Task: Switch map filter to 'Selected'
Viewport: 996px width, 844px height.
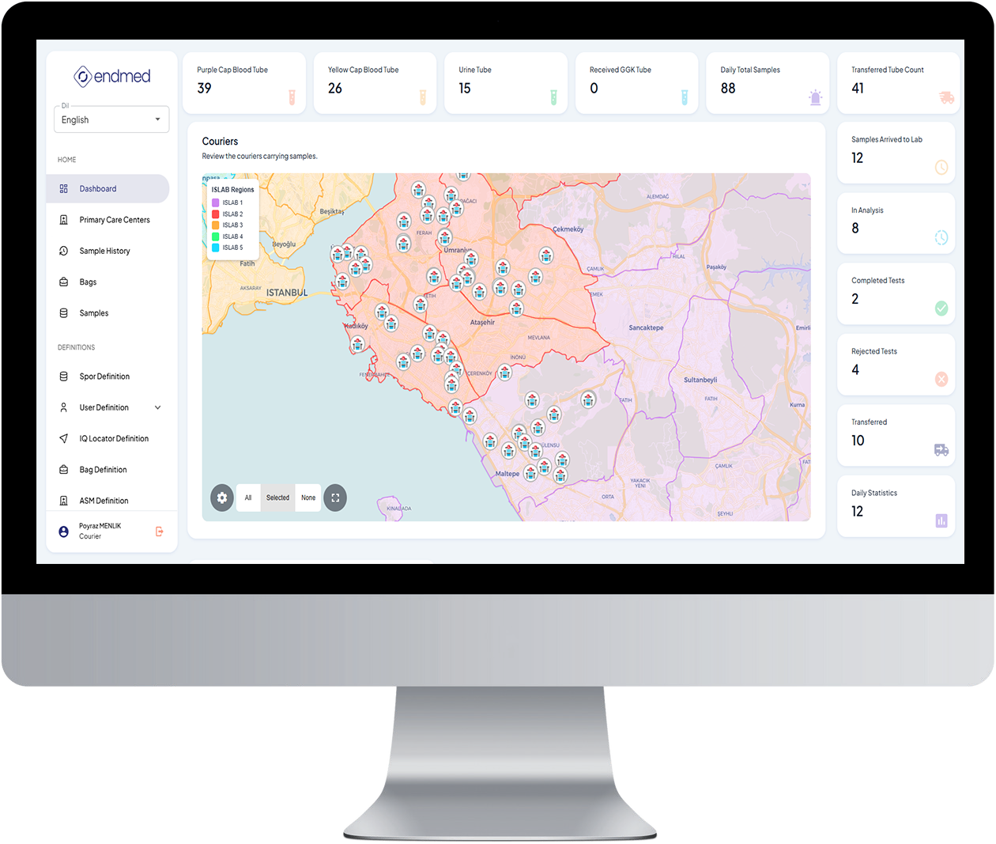Action: [277, 498]
